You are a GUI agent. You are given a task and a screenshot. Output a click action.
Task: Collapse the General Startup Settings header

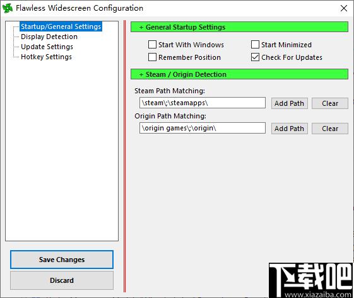click(239, 27)
